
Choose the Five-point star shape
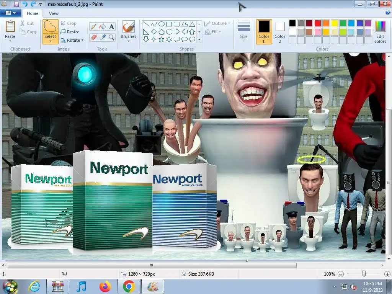(162, 39)
